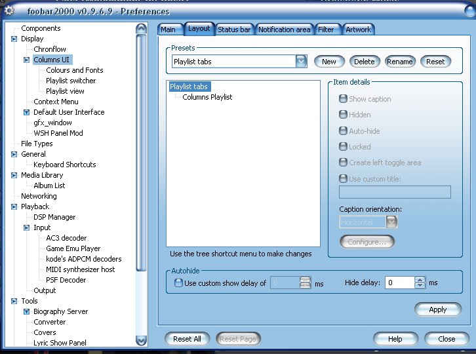Image resolution: width=476 pixels, height=354 pixels.
Task: Click the Hide delay input field
Action: tap(400, 283)
